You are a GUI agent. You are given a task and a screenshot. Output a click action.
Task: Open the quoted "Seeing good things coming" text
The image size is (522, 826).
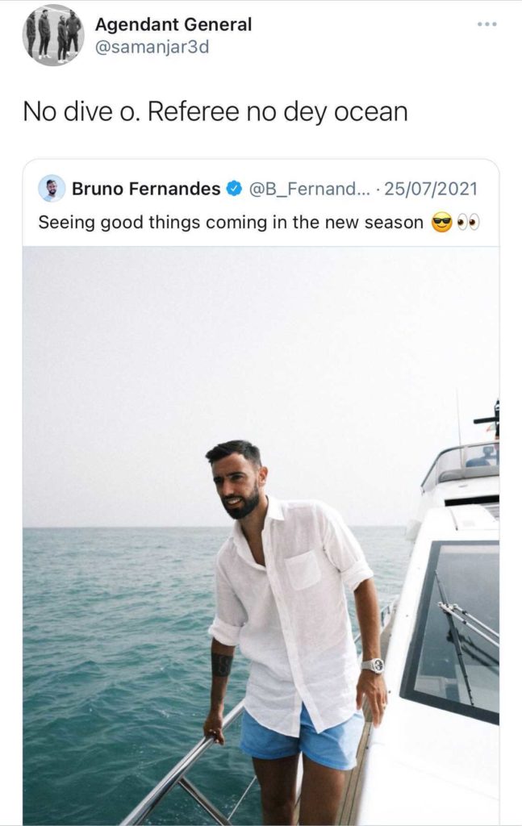tap(231, 223)
